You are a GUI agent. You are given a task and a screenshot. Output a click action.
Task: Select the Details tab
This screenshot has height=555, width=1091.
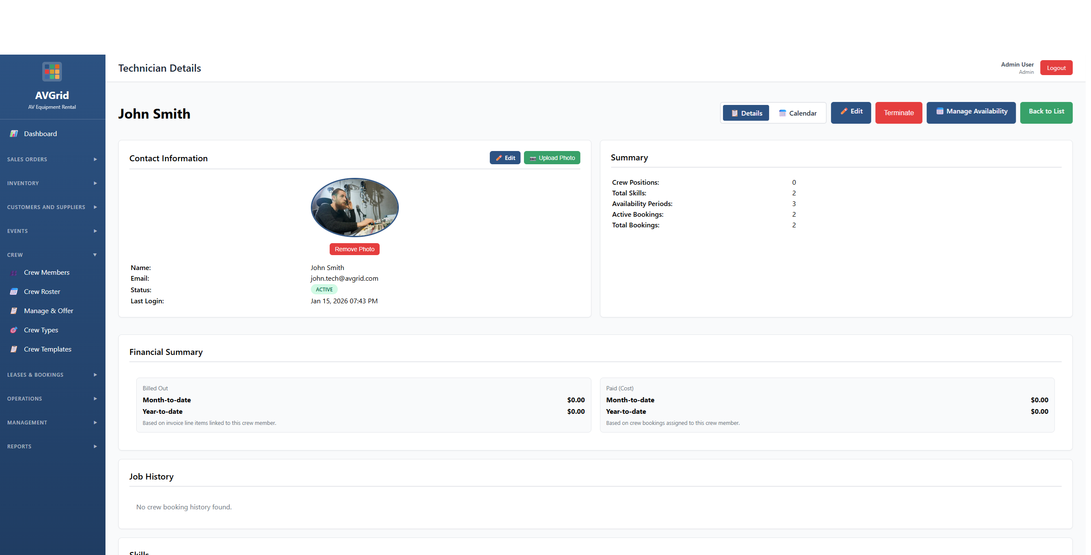pyautogui.click(x=746, y=113)
